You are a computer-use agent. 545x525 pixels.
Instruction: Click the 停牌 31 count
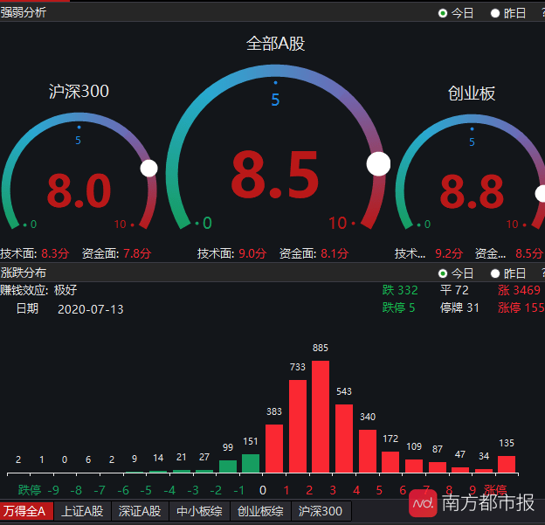click(x=459, y=307)
